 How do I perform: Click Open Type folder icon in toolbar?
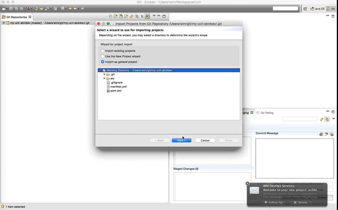coord(36,8)
